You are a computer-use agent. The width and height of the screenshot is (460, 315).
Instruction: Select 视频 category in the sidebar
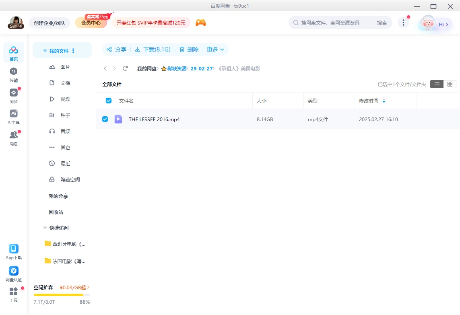(65, 99)
